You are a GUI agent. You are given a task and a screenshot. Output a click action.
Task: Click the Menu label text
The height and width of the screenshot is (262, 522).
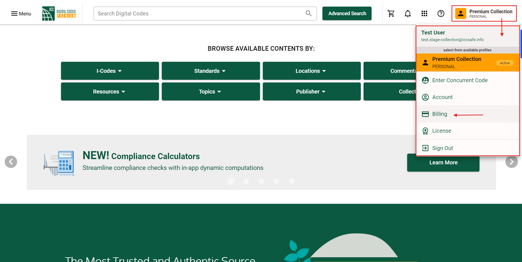coord(25,14)
